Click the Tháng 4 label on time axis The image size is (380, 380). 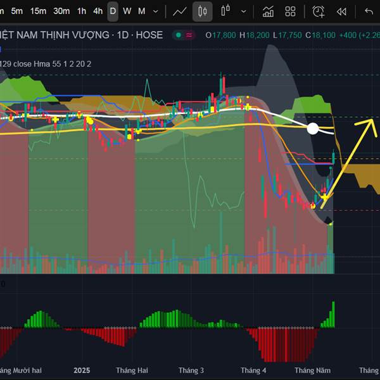pyautogui.click(x=253, y=370)
